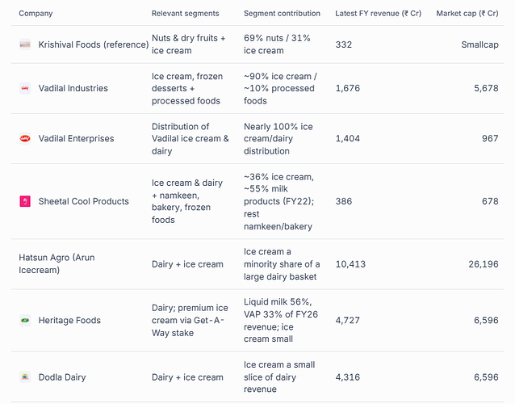Open the Hatsun Agro (Arun Icecream) entry

coord(57,263)
